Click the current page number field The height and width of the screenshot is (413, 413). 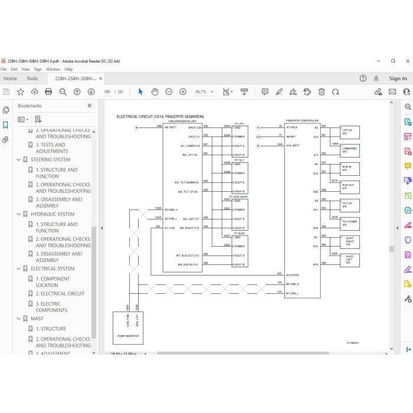point(107,91)
